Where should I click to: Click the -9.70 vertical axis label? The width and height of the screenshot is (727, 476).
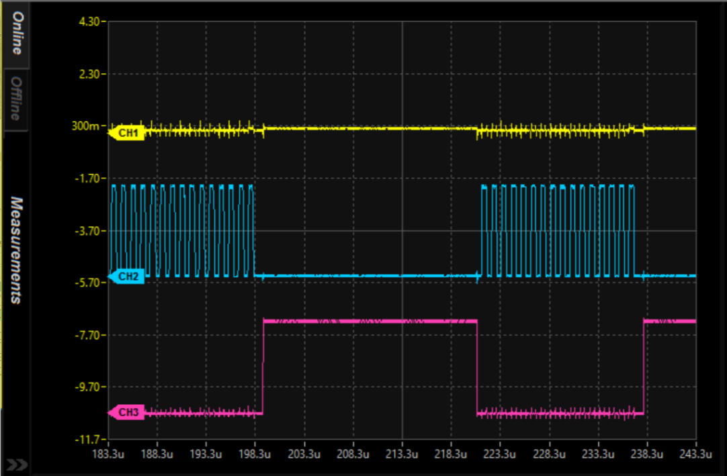point(87,387)
